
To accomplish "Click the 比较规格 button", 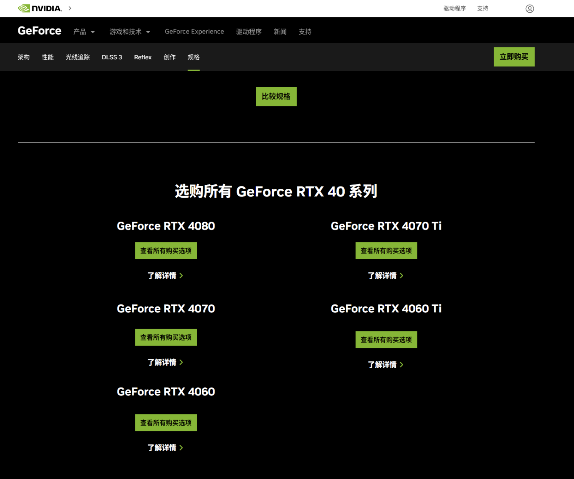I will [x=276, y=96].
